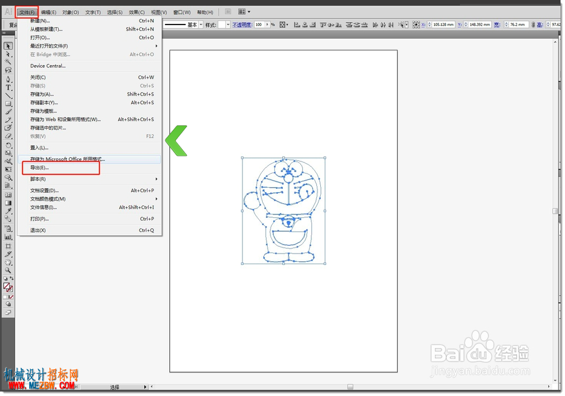Click the color/gradient/none buttons row

(x=8, y=297)
